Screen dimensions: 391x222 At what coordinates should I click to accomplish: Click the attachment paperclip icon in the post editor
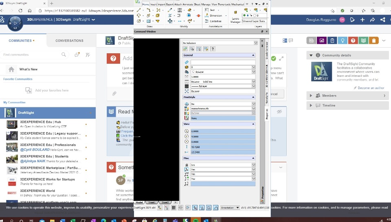(x=114, y=94)
